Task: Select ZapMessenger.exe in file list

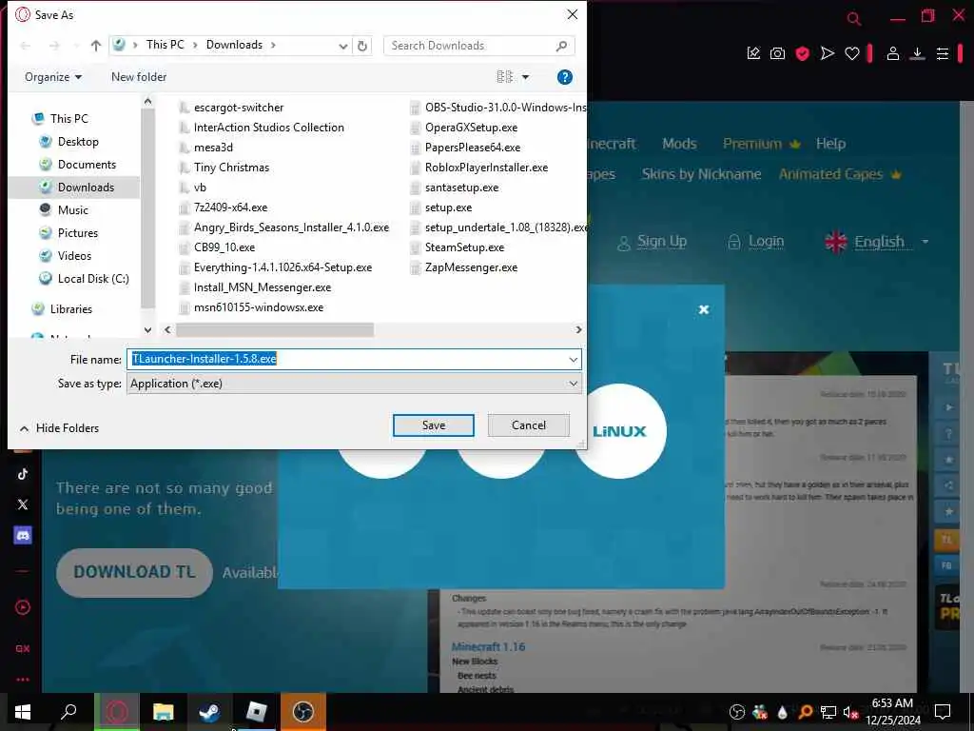Action: pyautogui.click(x=471, y=267)
